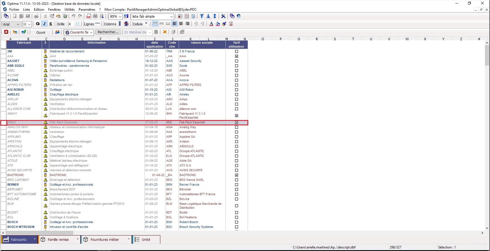The height and width of the screenshot is (251, 490).
Task: Toggle Tarif utilisateur checkbox for AMA2 row
Action: (x=236, y=123)
